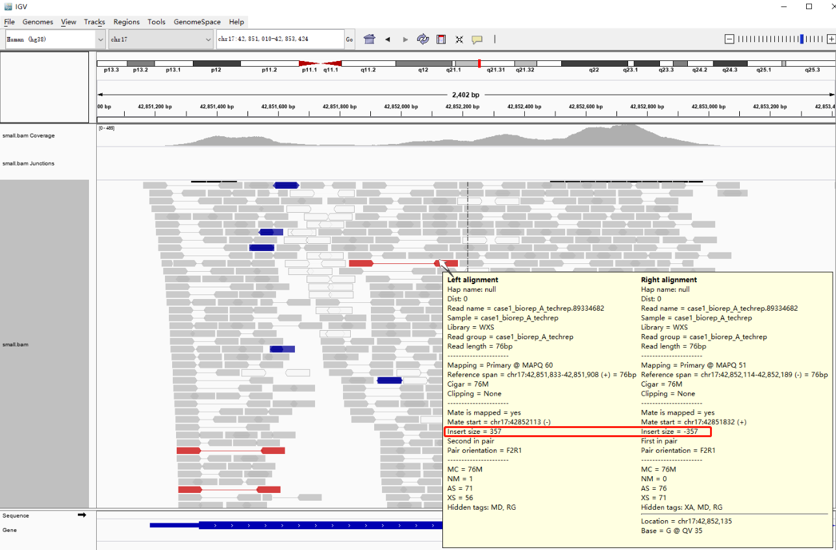
Task: Click the 2,402 bp span label
Action: click(x=466, y=95)
